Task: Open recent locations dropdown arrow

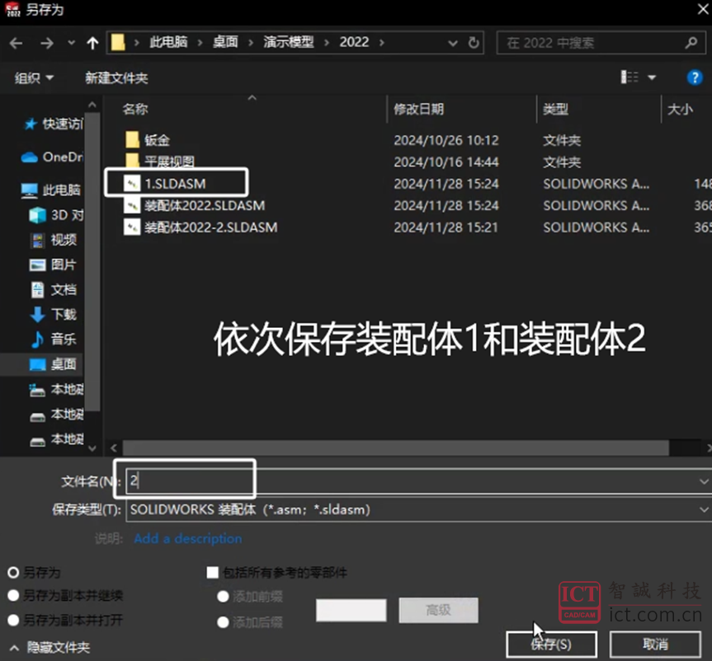Action: (71, 43)
